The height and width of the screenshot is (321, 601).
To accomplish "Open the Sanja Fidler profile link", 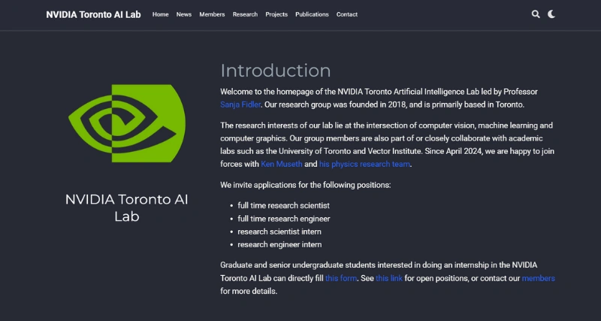I will click(240, 104).
